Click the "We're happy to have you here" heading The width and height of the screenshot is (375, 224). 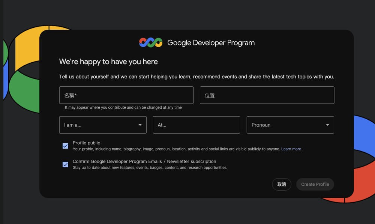pyautogui.click(x=108, y=62)
